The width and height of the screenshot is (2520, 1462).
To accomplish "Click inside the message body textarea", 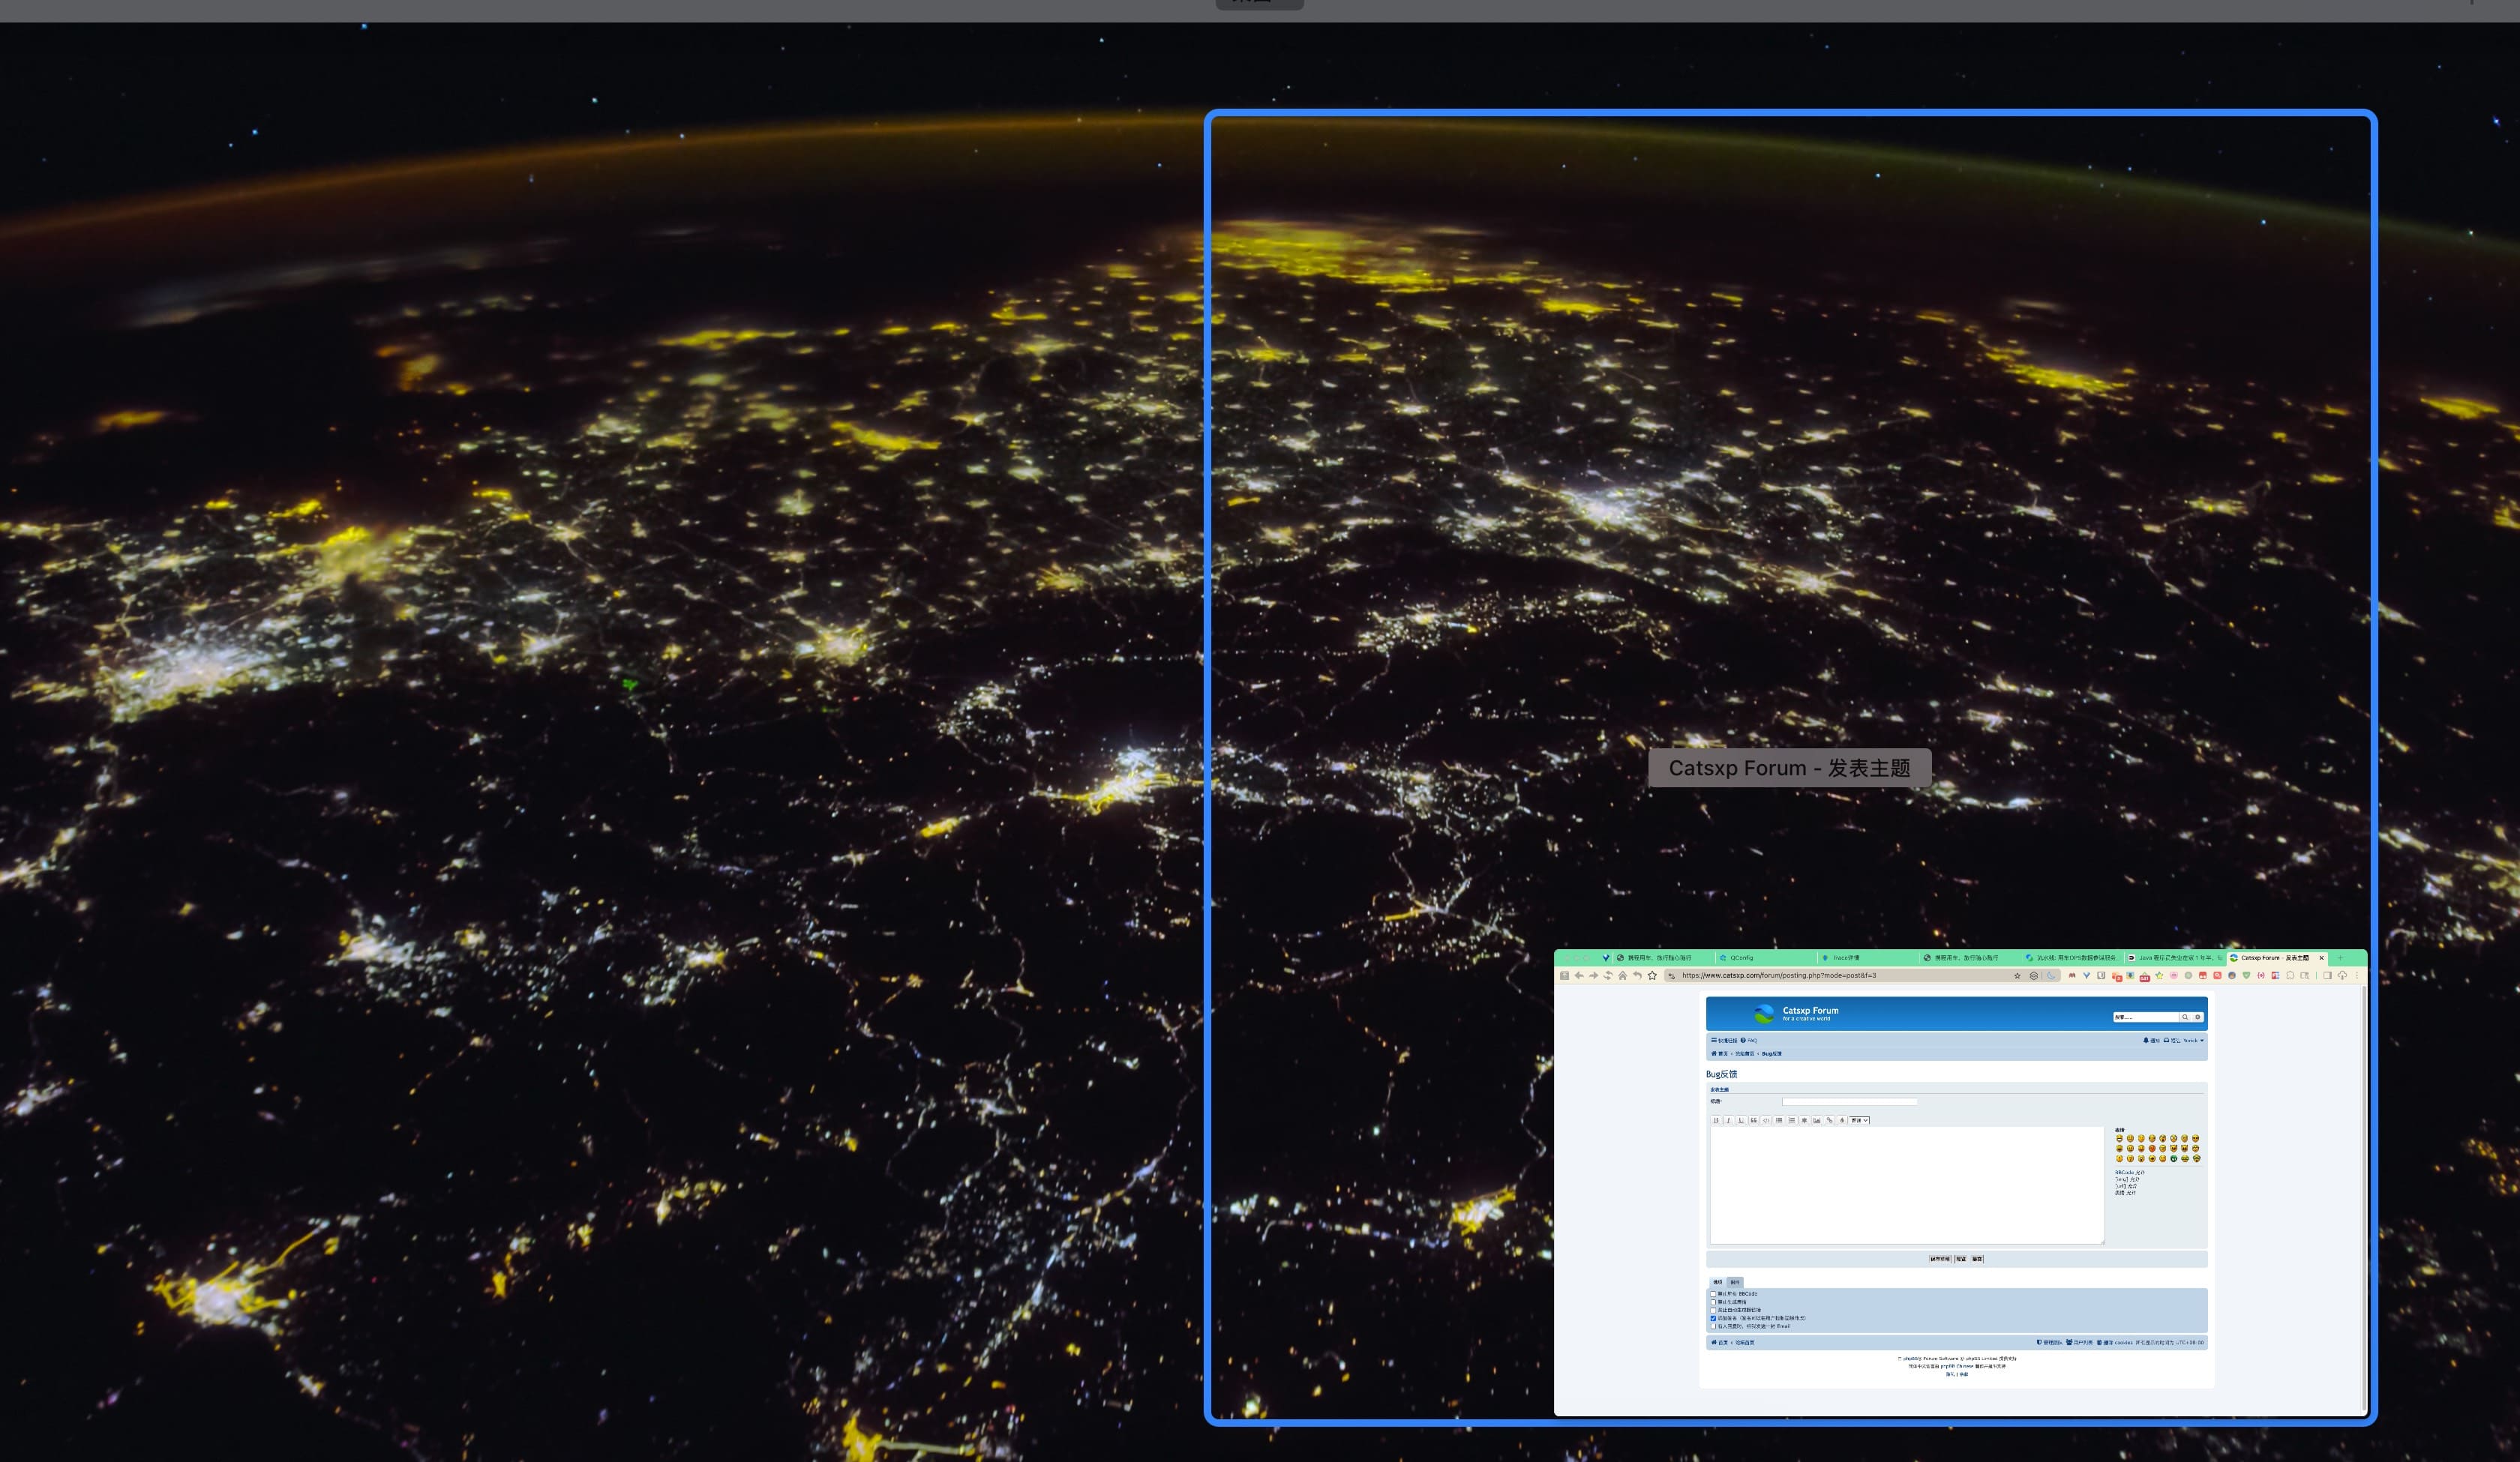I will tap(1907, 1185).
